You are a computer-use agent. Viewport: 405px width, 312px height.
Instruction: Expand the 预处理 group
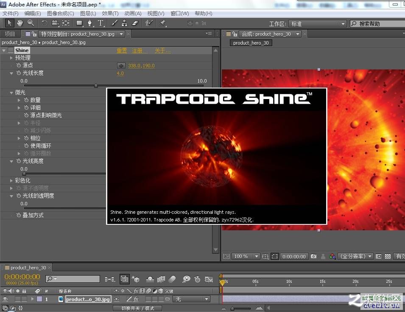point(11,58)
